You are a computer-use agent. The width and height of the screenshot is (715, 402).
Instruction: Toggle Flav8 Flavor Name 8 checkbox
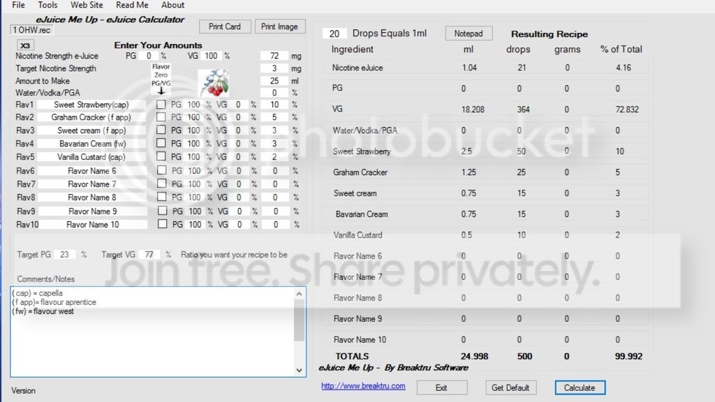(161, 197)
